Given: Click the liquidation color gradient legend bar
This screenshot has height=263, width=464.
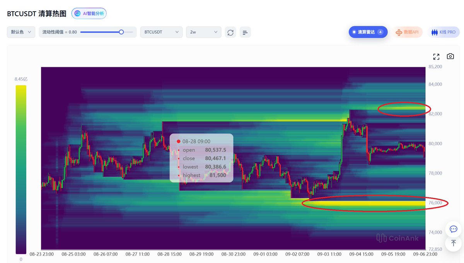Looking at the screenshot, I should click(21, 169).
